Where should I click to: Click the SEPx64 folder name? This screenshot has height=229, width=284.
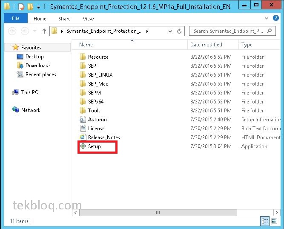(96, 102)
